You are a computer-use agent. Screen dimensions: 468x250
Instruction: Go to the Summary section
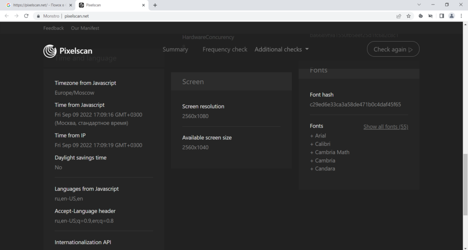click(175, 49)
